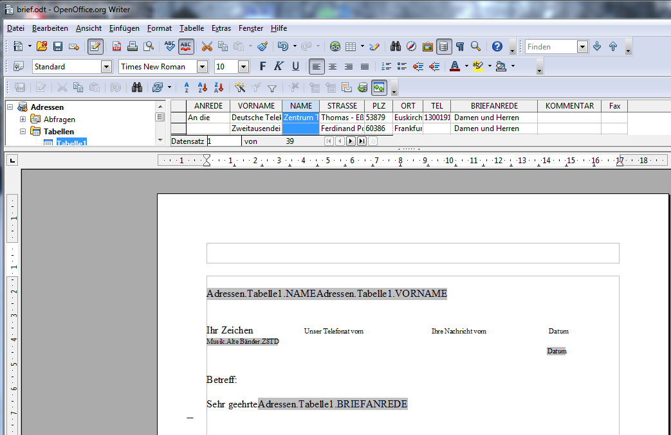Viewport: 671px width, 435px height.
Task: Open the font color dropdown arrow
Action: (x=466, y=67)
